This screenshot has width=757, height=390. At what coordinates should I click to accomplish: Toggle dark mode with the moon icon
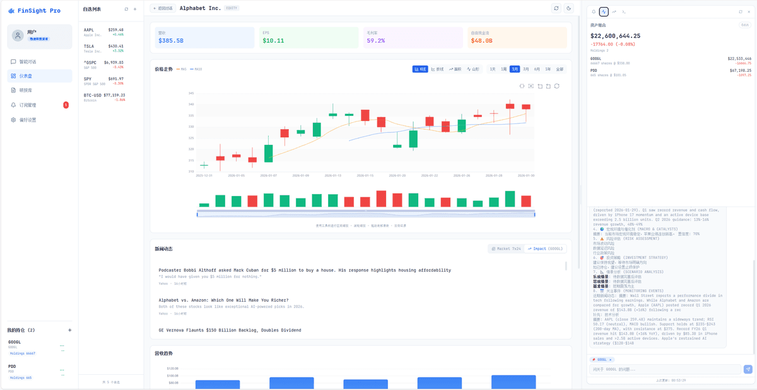(x=568, y=8)
